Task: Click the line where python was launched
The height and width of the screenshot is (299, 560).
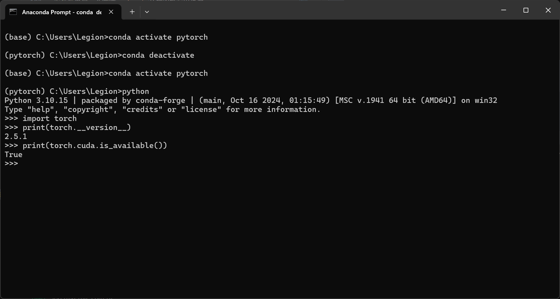Action: click(x=77, y=91)
